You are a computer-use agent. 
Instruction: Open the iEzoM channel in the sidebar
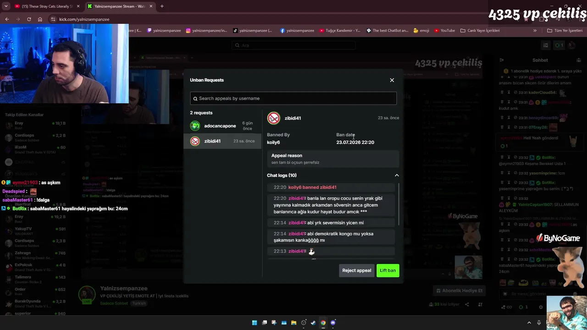pyautogui.click(x=36, y=149)
